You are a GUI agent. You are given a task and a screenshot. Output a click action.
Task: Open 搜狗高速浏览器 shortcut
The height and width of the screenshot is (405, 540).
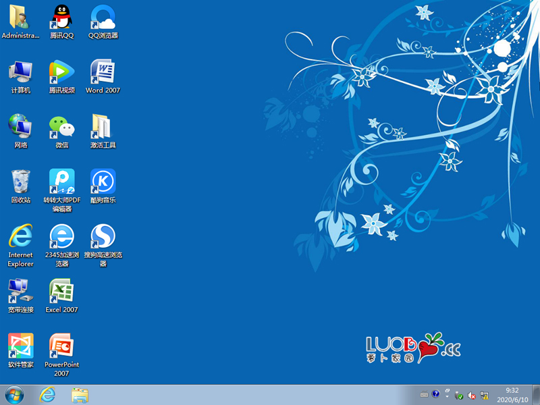click(103, 245)
